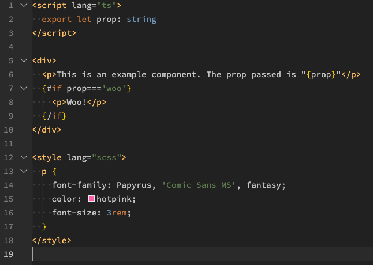Click the {/if} closing block

click(x=54, y=116)
